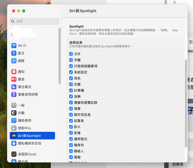The image size is (193, 168).
Task: Toggle the 檔案夾 checkbox
Action: click(x=71, y=145)
